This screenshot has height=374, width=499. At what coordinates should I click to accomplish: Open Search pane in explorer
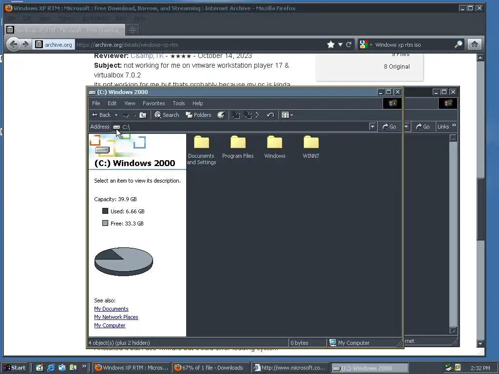pyautogui.click(x=167, y=115)
